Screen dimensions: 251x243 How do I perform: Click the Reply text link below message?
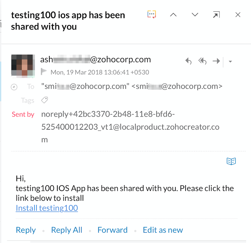pyautogui.click(x=26, y=230)
